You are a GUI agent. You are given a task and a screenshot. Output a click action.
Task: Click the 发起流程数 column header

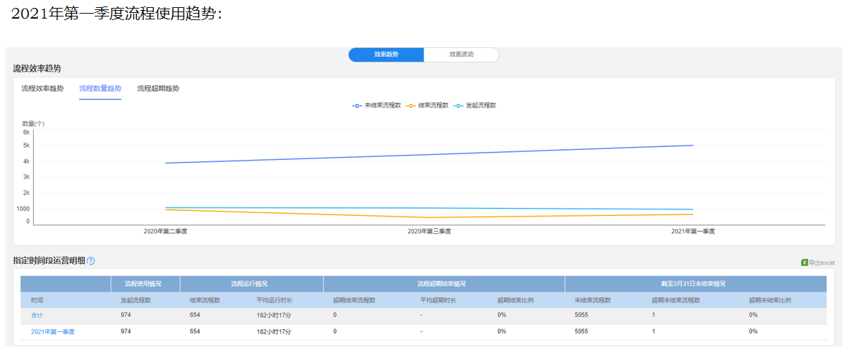click(x=136, y=300)
